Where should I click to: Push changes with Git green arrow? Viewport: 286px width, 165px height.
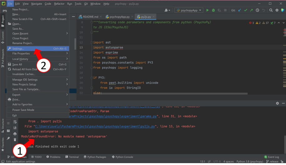[x=251, y=10]
